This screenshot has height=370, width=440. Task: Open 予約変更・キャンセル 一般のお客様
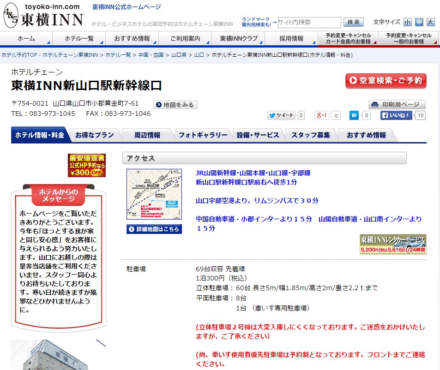click(x=409, y=38)
